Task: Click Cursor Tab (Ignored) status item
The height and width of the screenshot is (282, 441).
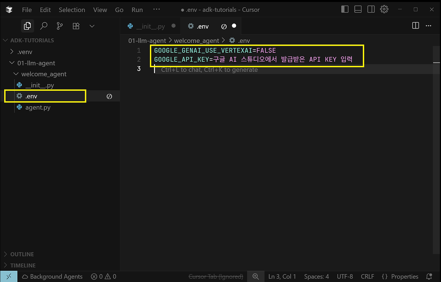Action: [216, 276]
